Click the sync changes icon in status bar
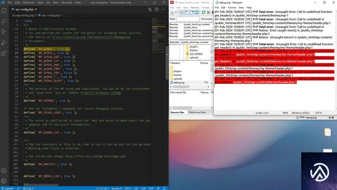337x190 pixels. pos(18,188)
